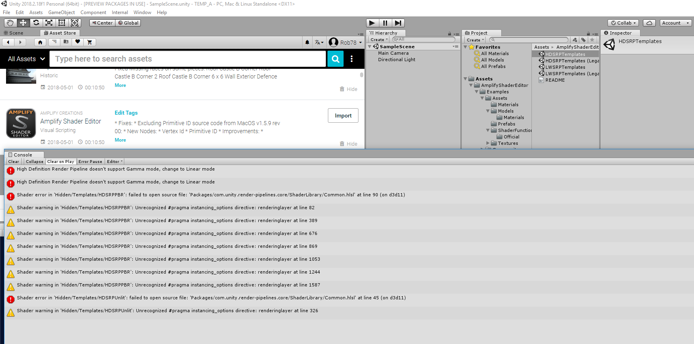Open console Editor dropdown
Image resolution: width=694 pixels, height=344 pixels.
(115, 162)
